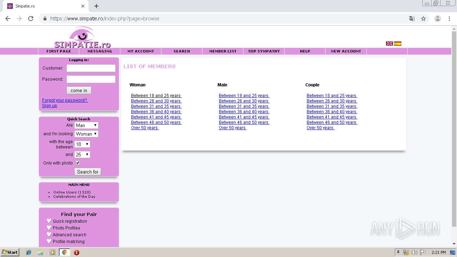This screenshot has height=257, width=457.
Task: Open 'Celebrations of the Day' link
Action: click(x=74, y=196)
